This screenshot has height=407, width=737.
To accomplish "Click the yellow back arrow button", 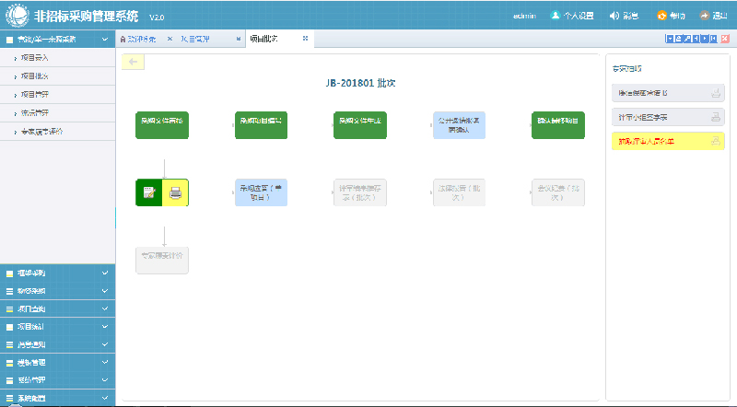I will pos(134,62).
